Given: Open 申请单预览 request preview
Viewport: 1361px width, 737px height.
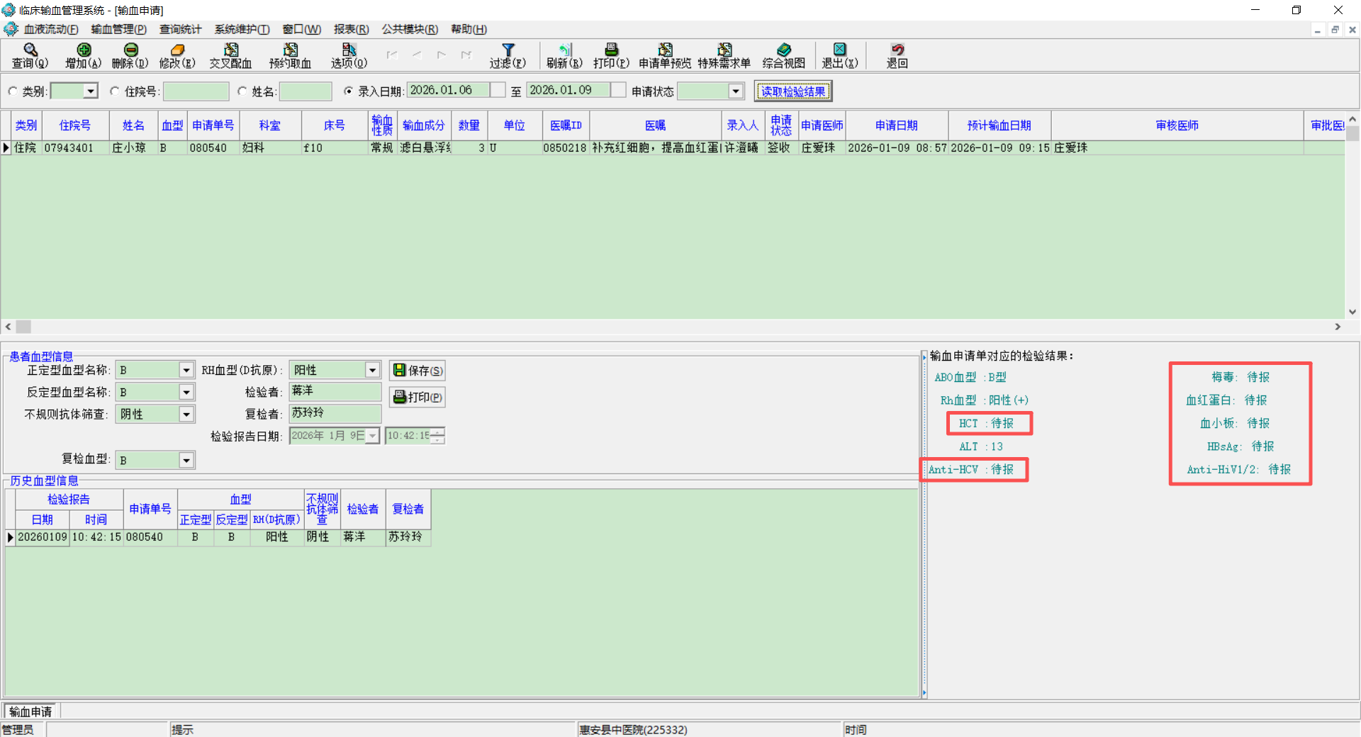Looking at the screenshot, I should click(665, 55).
